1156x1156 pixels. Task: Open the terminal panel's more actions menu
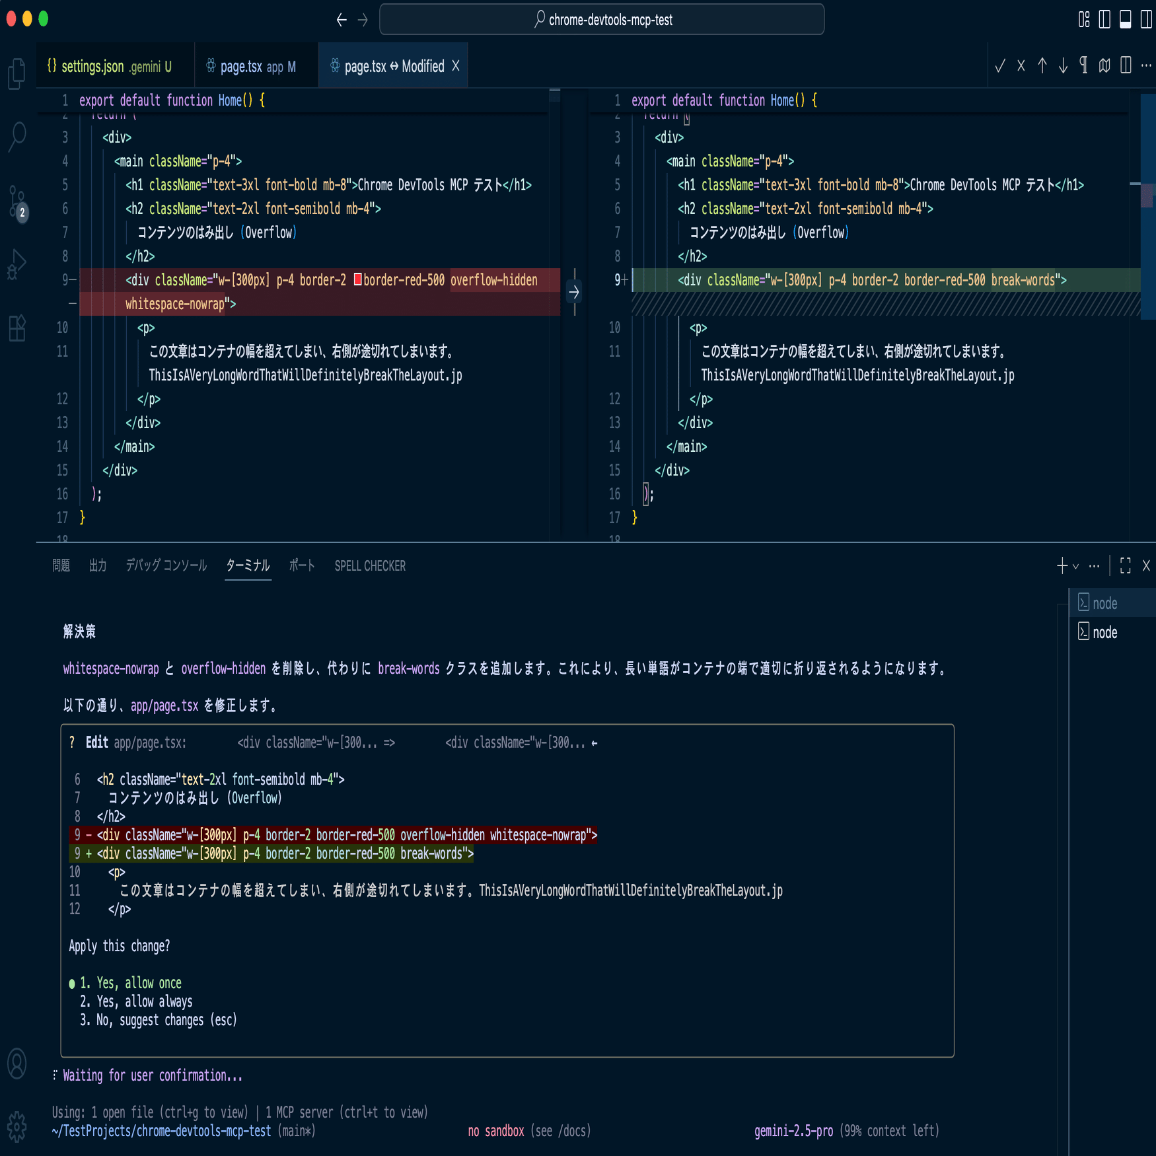[1094, 565]
